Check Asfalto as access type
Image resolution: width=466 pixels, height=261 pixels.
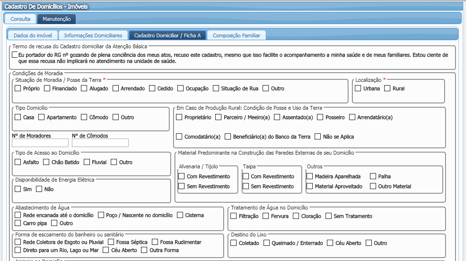(x=18, y=162)
